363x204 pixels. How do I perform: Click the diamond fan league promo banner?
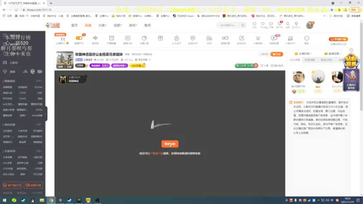click(x=351, y=61)
